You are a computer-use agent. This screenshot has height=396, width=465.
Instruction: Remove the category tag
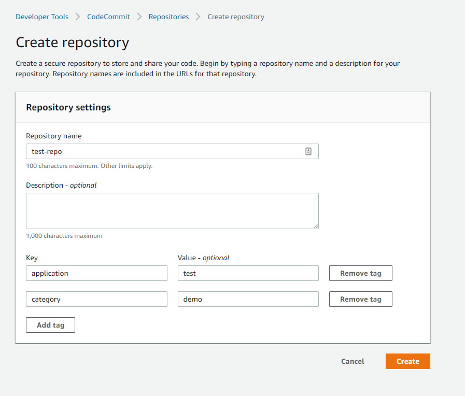(360, 299)
